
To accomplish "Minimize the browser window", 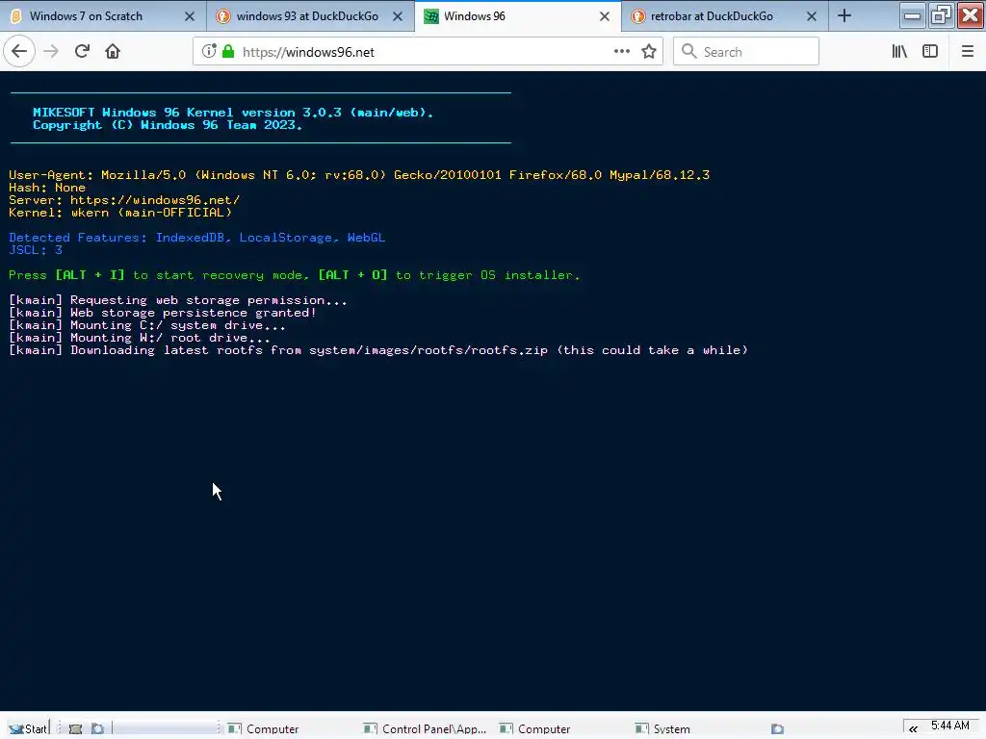I will pyautogui.click(x=913, y=15).
